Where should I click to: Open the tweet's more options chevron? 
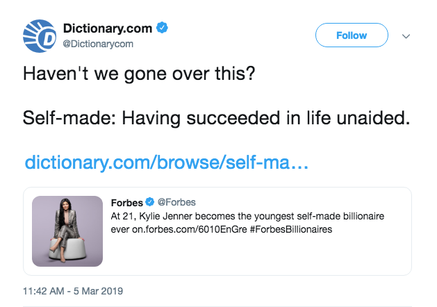pyautogui.click(x=406, y=35)
